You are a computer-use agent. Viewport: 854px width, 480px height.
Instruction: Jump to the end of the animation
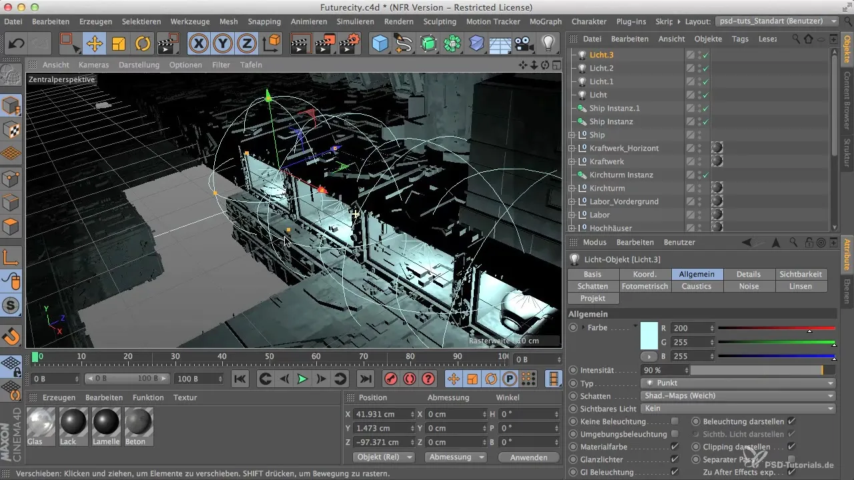tap(365, 379)
